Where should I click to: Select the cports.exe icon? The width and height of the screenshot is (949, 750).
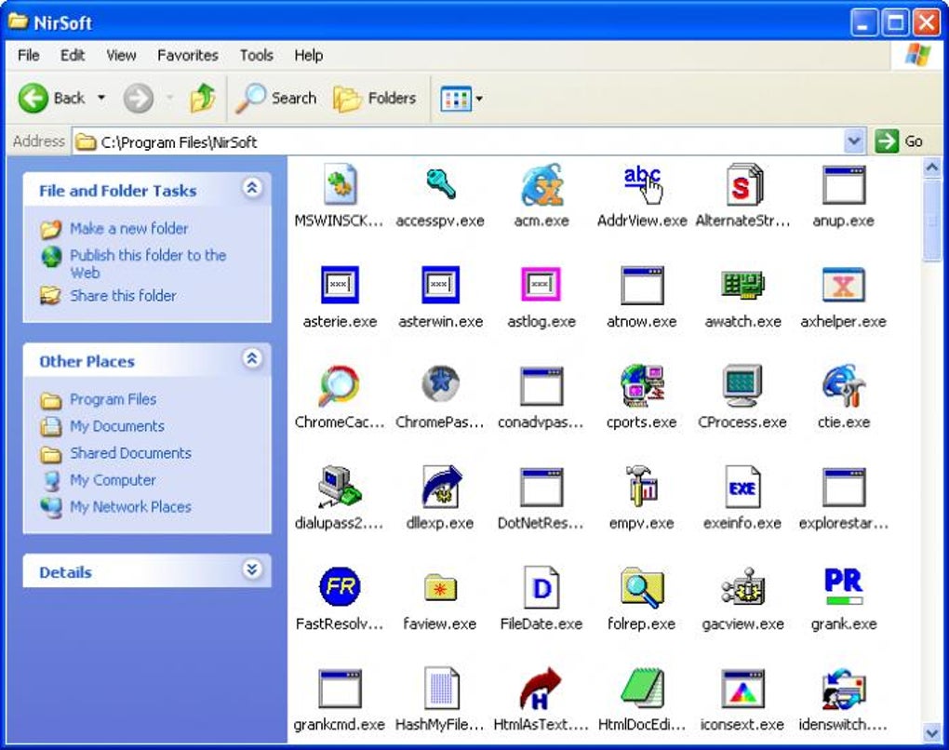click(x=642, y=385)
